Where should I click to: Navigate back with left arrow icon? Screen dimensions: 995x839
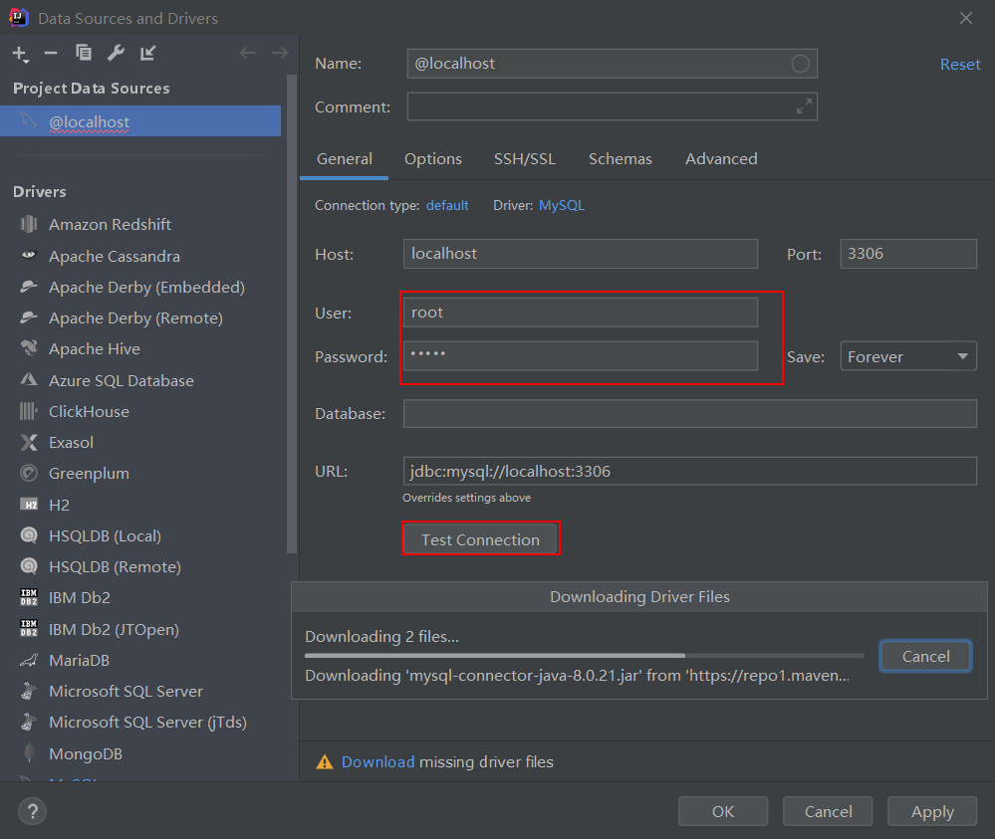point(247,53)
